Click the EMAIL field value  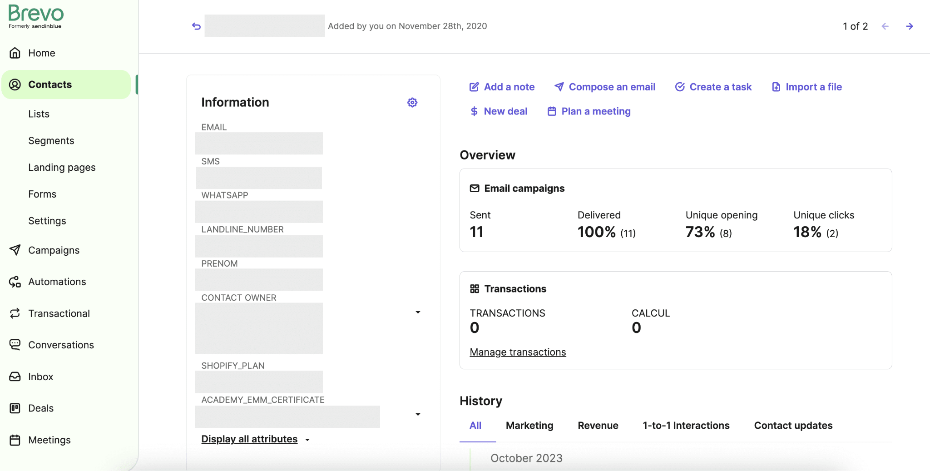[259, 144]
